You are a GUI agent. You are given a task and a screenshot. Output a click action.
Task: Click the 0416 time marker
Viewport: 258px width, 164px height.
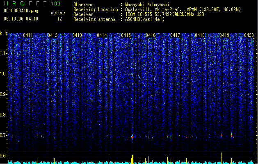pos(151,35)
